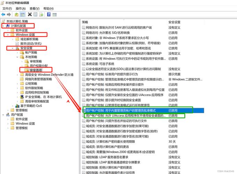This screenshot has width=237, height=174.
Task: Select 高级审核策略配置 in the tree
Action: [37, 101]
